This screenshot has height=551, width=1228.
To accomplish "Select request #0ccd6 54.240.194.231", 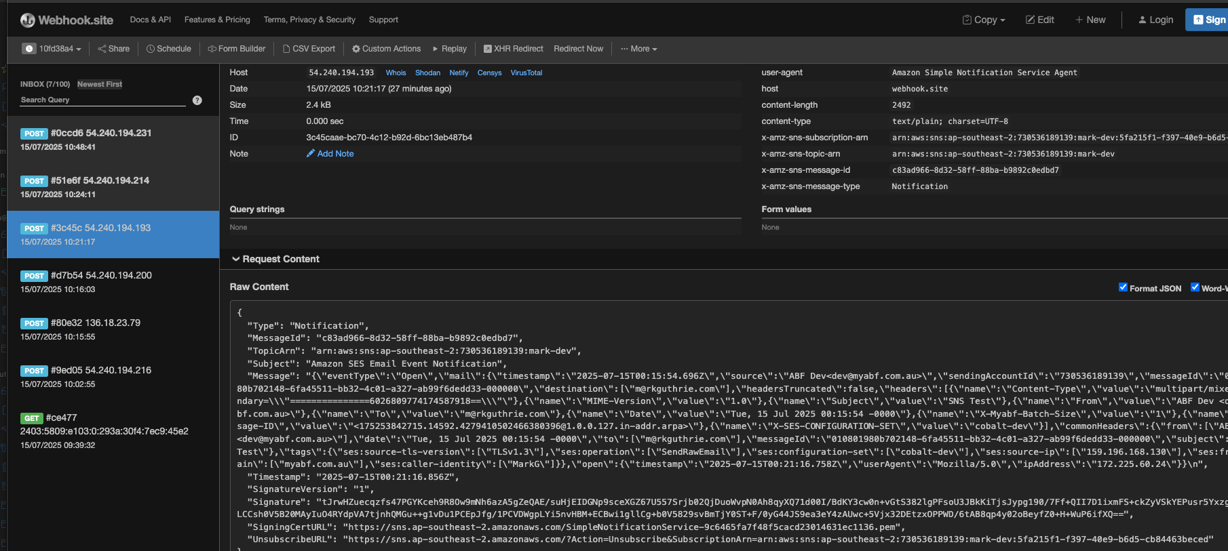I will [x=113, y=140].
